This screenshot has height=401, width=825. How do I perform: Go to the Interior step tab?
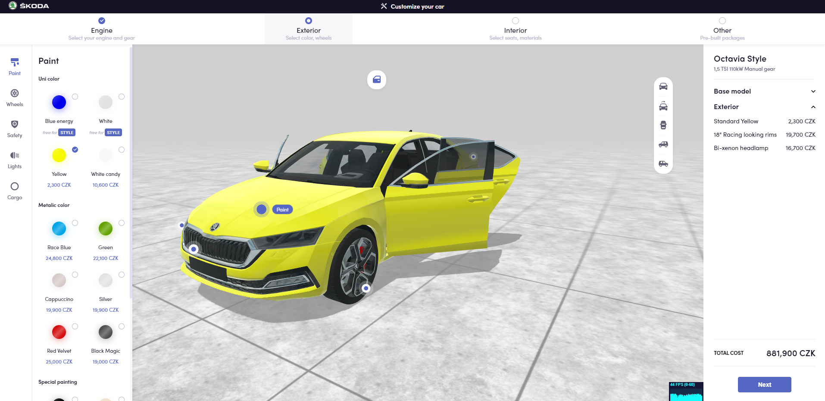tap(516, 29)
